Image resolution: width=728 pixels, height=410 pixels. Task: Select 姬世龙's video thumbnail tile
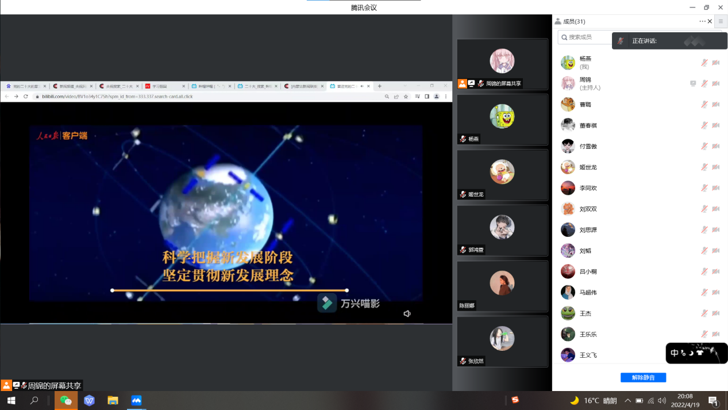502,175
